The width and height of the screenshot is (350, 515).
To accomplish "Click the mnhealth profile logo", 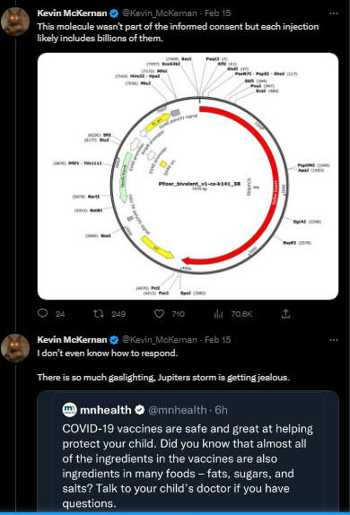I will pyautogui.click(x=69, y=409).
